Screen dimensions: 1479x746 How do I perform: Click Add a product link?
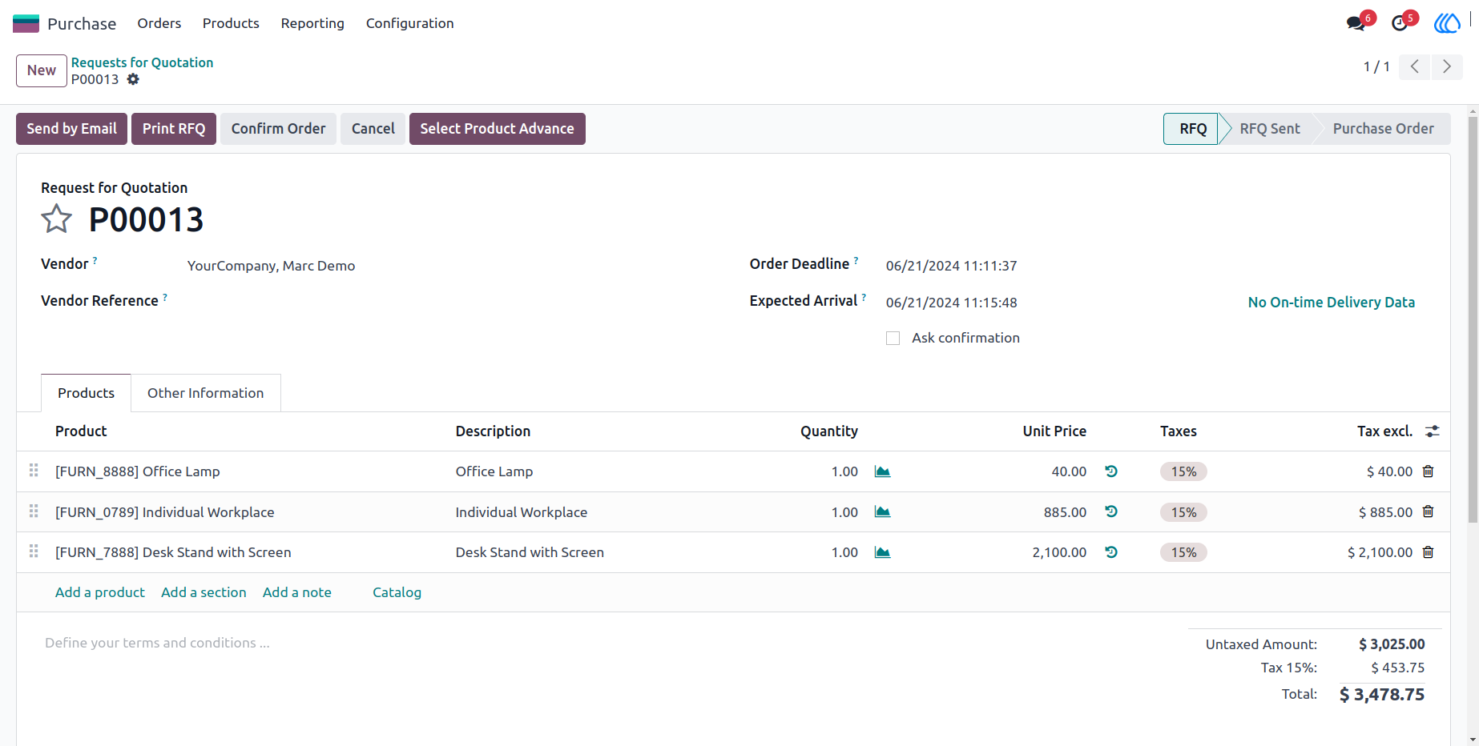pyautogui.click(x=100, y=592)
